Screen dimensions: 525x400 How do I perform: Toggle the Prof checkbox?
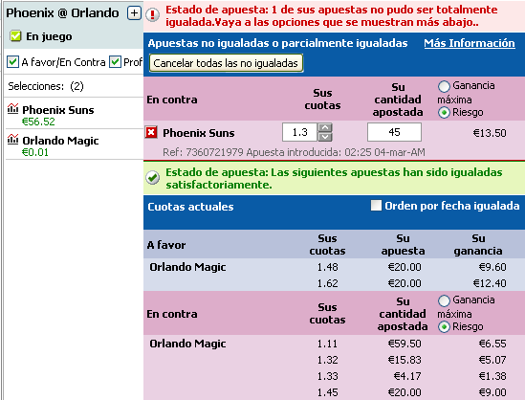115,61
